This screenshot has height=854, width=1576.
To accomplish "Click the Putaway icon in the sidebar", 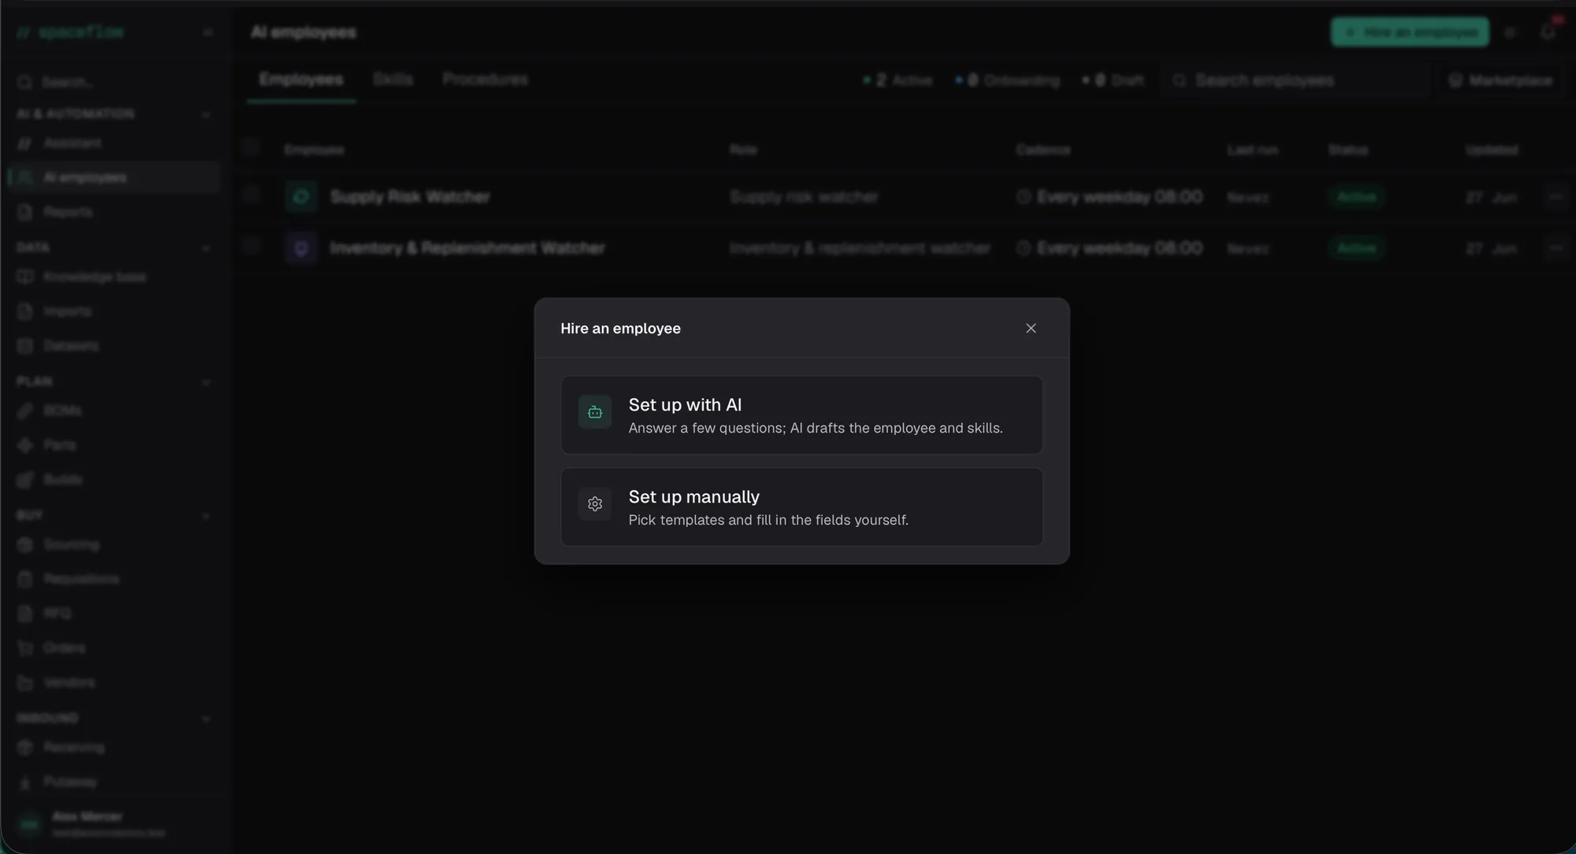I will 25,782.
